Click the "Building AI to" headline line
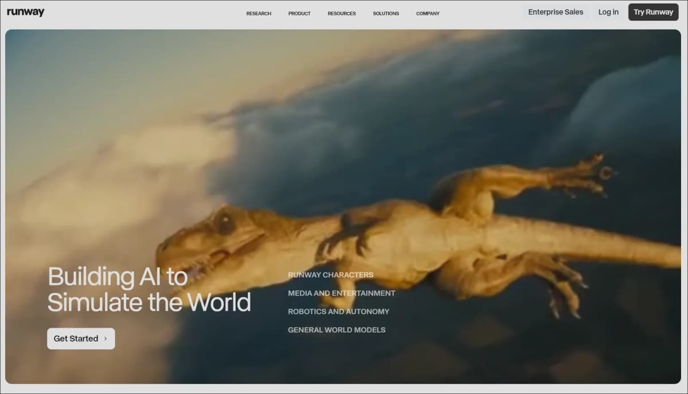The height and width of the screenshot is (394, 688). click(x=118, y=277)
